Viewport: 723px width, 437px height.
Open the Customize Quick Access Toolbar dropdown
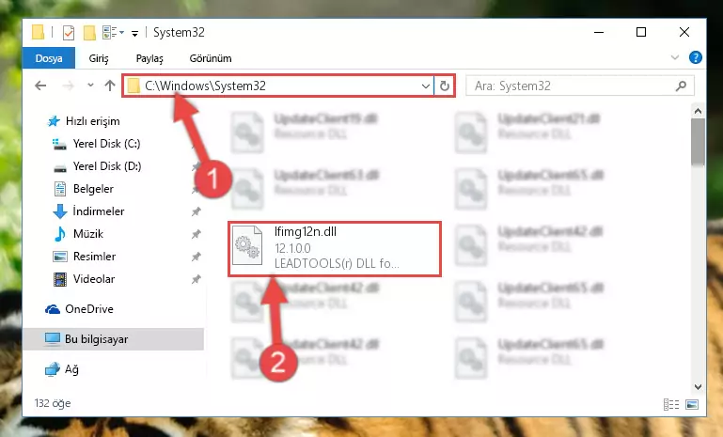pyautogui.click(x=134, y=33)
